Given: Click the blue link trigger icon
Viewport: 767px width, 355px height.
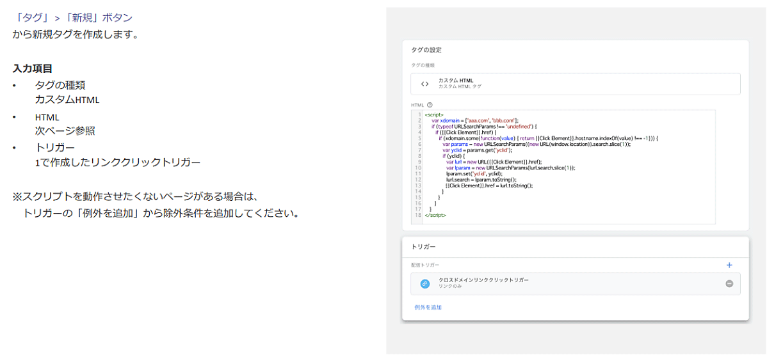Looking at the screenshot, I should pyautogui.click(x=424, y=283).
